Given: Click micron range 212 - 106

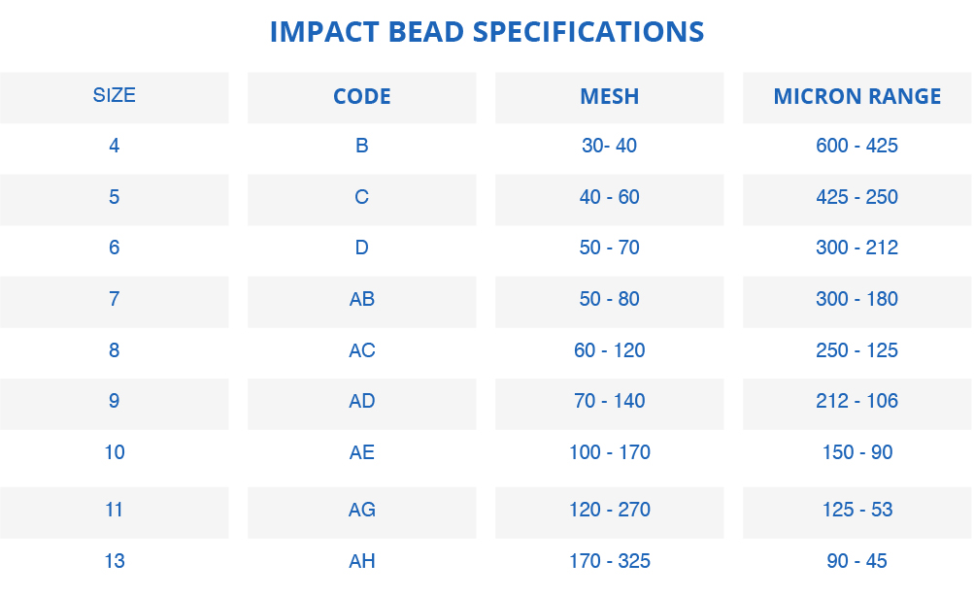Looking at the screenshot, I should click(857, 401).
